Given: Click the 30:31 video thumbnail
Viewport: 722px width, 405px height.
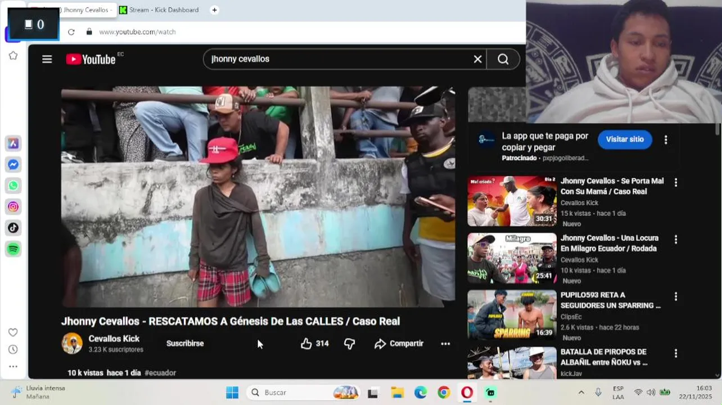Looking at the screenshot, I should [x=512, y=201].
